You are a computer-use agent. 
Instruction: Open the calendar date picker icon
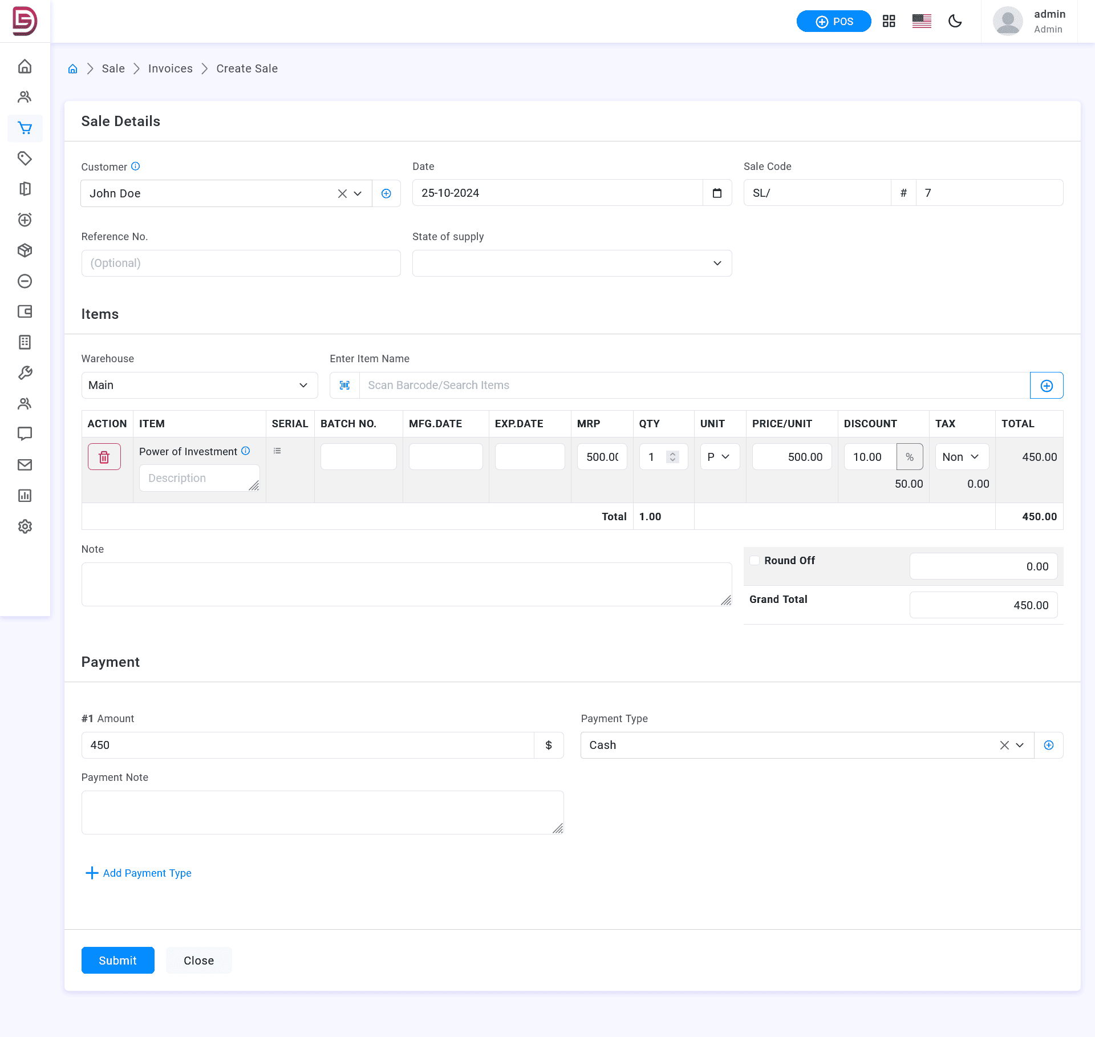coord(717,193)
